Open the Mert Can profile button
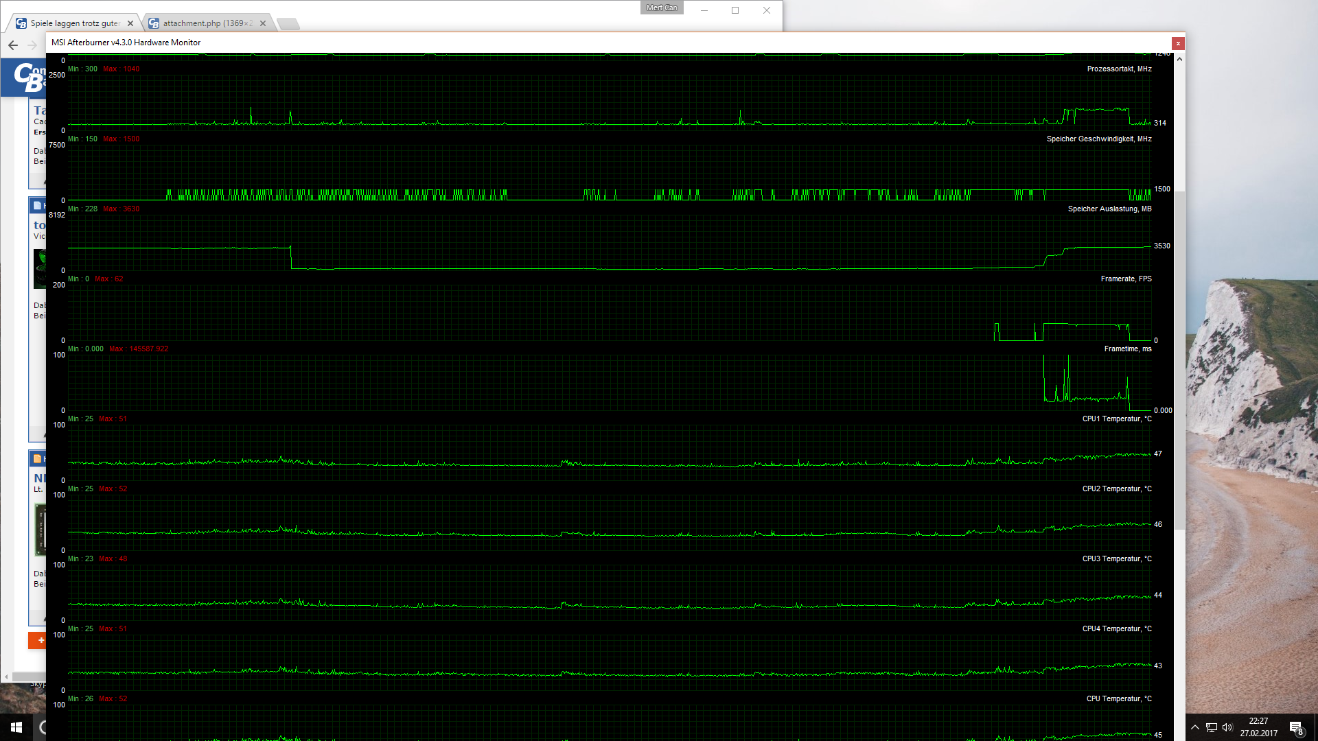The width and height of the screenshot is (1318, 741). tap(661, 8)
